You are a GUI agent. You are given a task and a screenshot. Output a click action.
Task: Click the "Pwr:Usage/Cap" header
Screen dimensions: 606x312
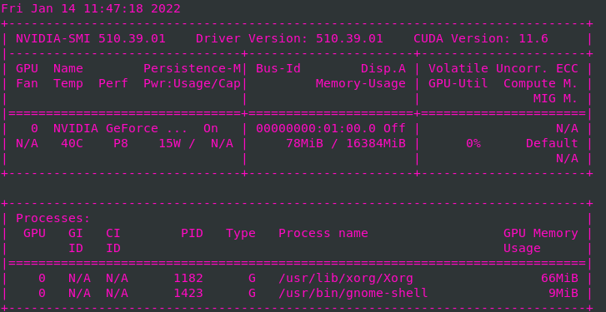tap(192, 84)
